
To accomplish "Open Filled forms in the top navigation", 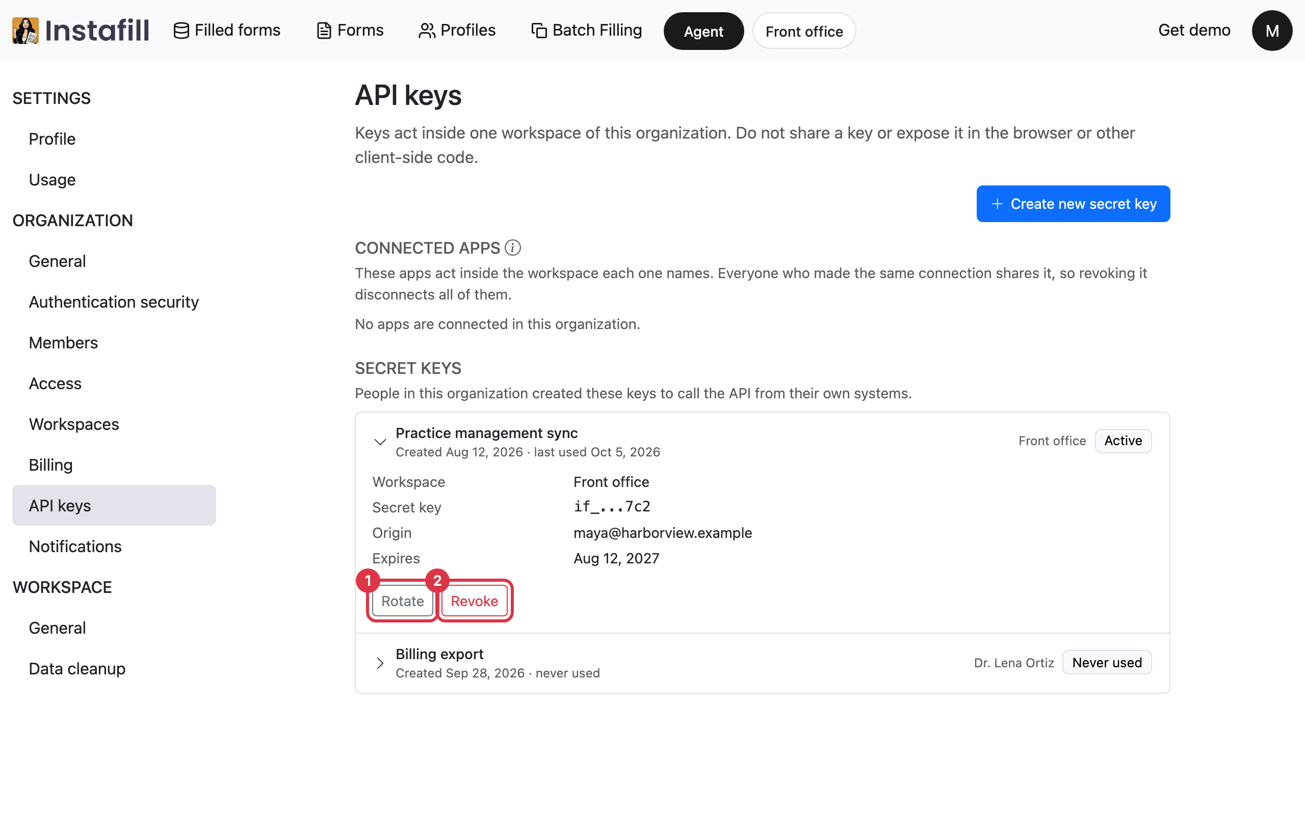I will click(227, 30).
